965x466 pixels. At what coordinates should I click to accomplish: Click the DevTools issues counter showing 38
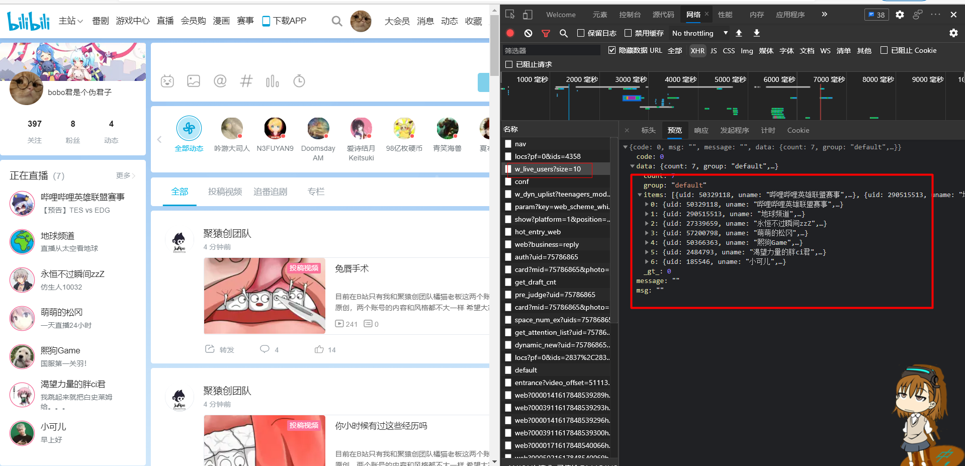[x=876, y=15]
